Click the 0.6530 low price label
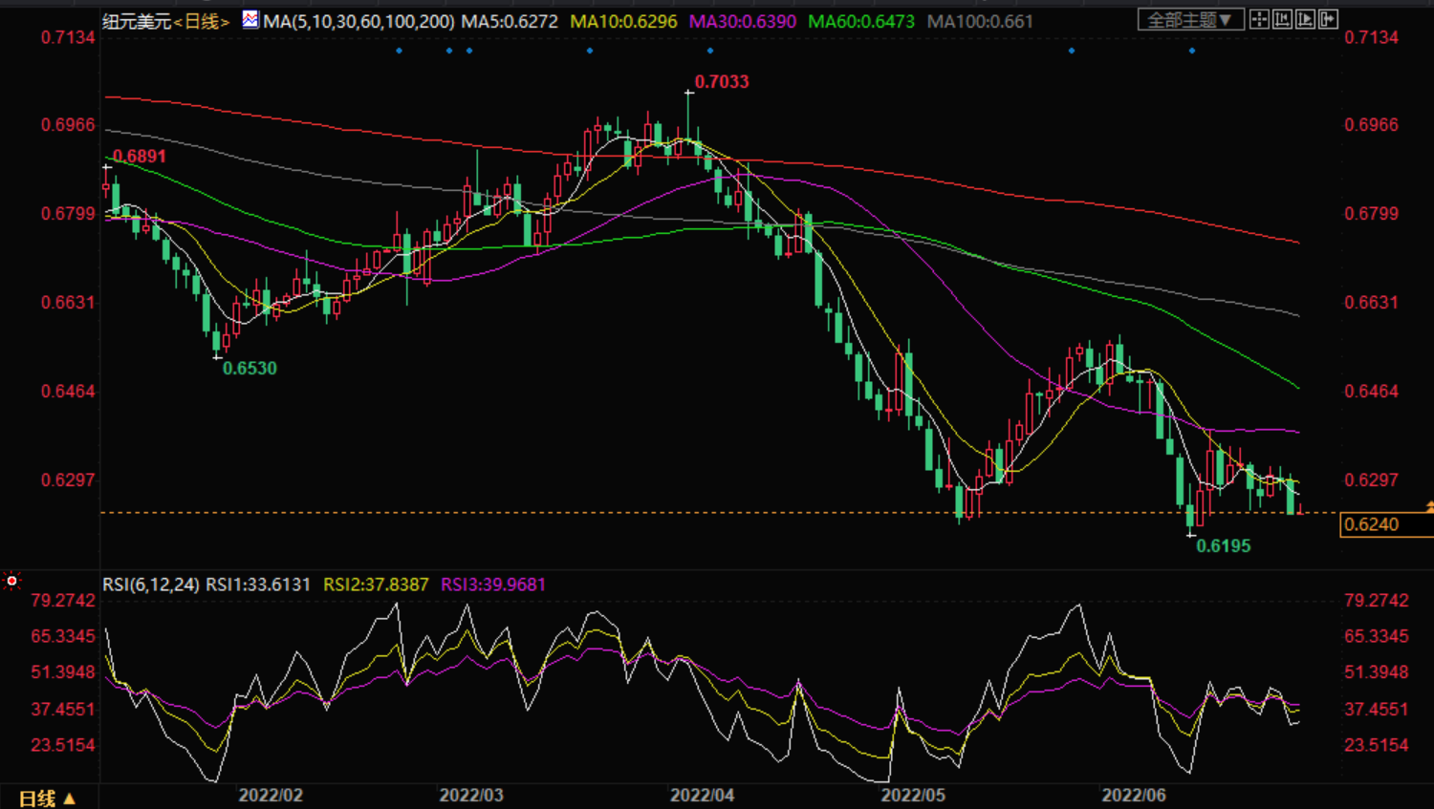 pyautogui.click(x=250, y=369)
